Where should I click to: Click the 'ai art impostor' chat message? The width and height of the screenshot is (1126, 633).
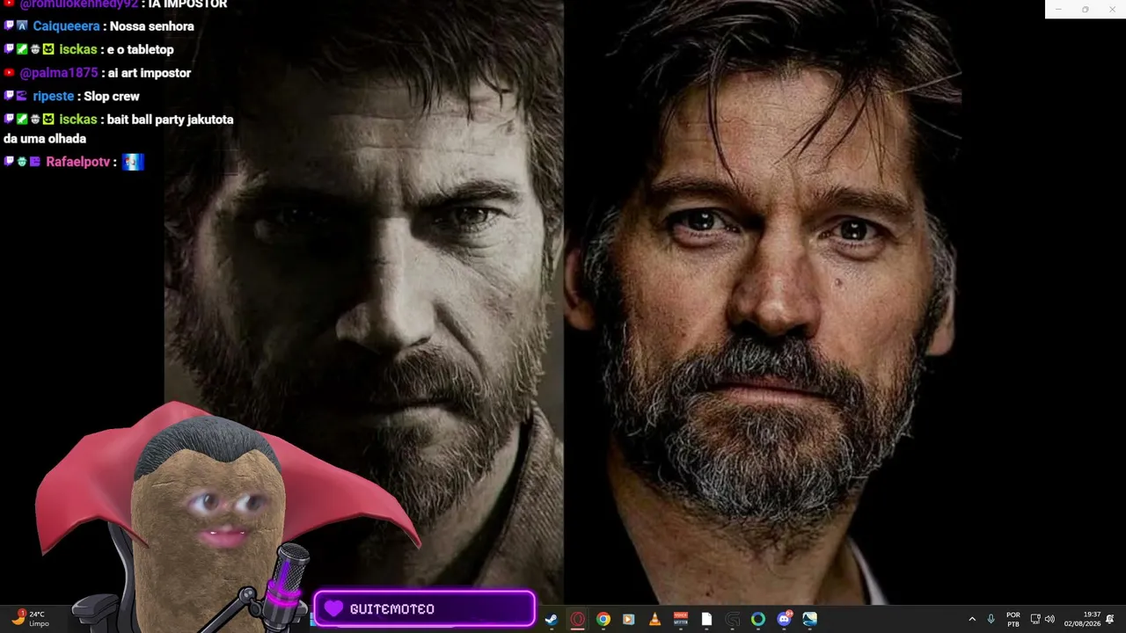tap(150, 73)
